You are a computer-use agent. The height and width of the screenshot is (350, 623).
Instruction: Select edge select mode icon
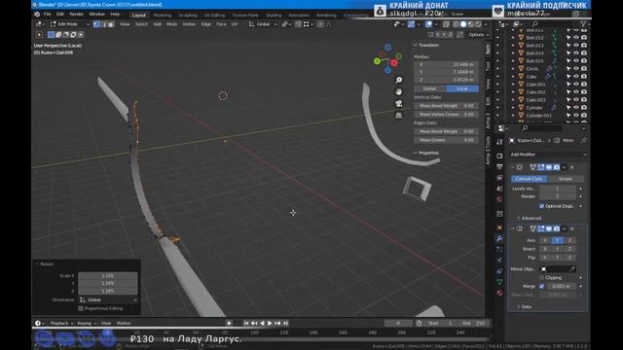(104, 24)
